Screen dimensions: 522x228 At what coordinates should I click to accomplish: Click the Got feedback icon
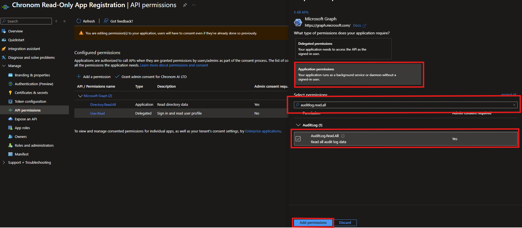(x=106, y=21)
